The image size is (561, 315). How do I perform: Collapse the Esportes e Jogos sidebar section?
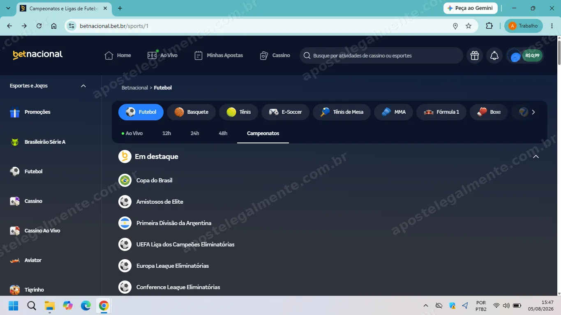point(83,86)
